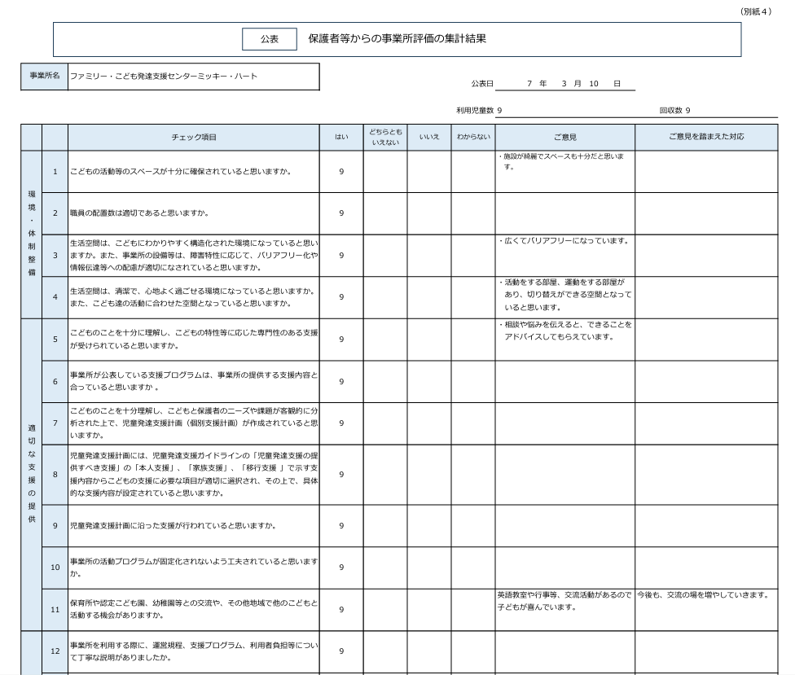The height and width of the screenshot is (675, 795).
Task: Click the 回収数 value
Action: [687, 111]
